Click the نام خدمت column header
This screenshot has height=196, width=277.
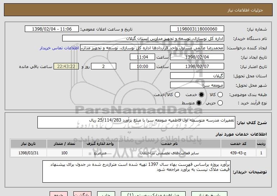(x=169, y=144)
